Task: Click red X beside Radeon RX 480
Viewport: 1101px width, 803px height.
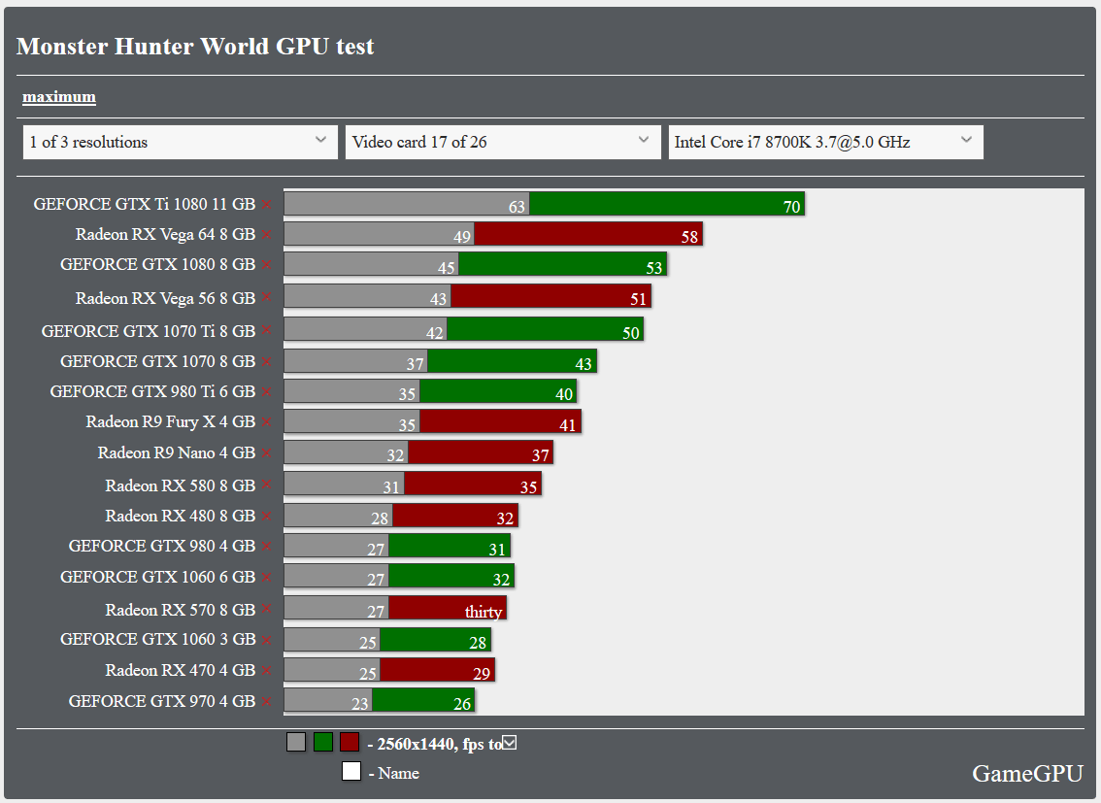Action: coord(267,516)
